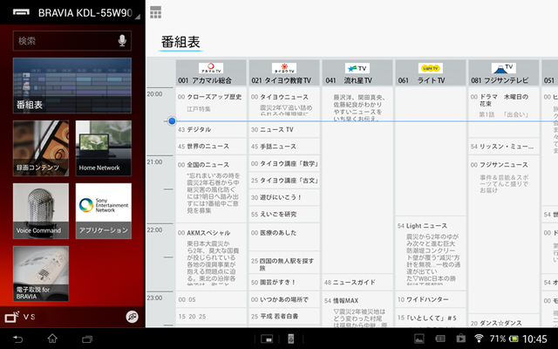Click the settings wrench icon in sidebar
Viewport: 558px width, 349px height.
coord(131,317)
